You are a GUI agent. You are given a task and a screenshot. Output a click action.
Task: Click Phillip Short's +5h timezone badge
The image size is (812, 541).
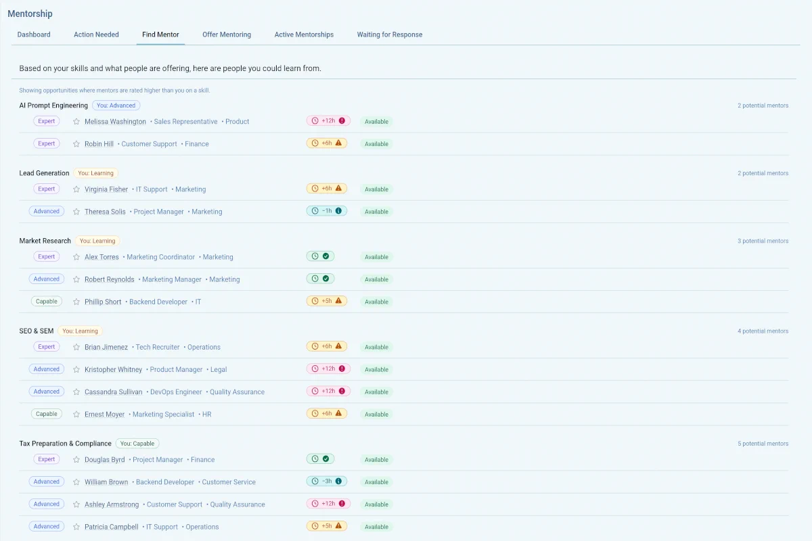point(327,301)
